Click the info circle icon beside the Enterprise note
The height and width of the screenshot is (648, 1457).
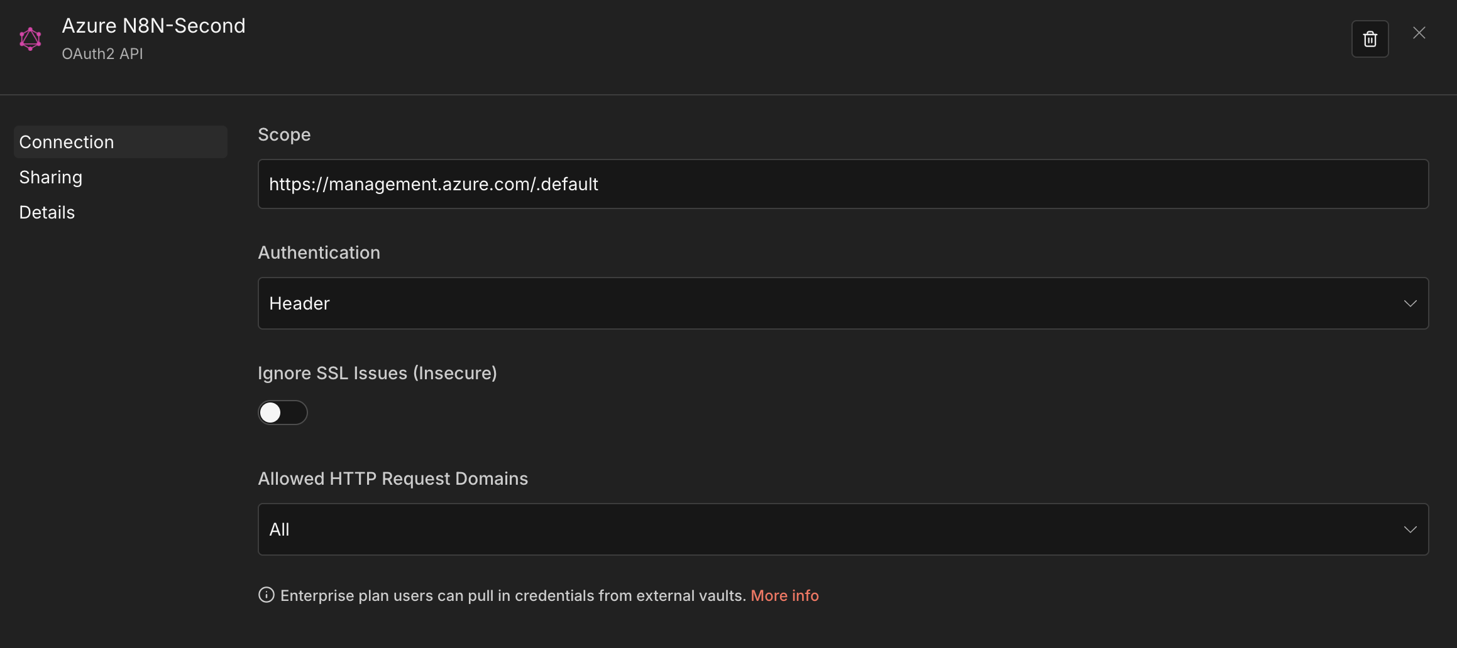pos(267,595)
